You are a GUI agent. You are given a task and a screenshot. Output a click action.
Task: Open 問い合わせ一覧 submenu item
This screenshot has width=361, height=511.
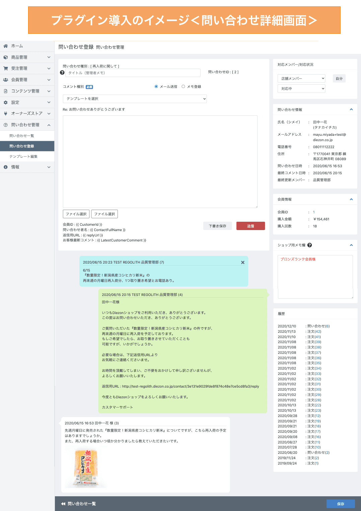pyautogui.click(x=27, y=136)
